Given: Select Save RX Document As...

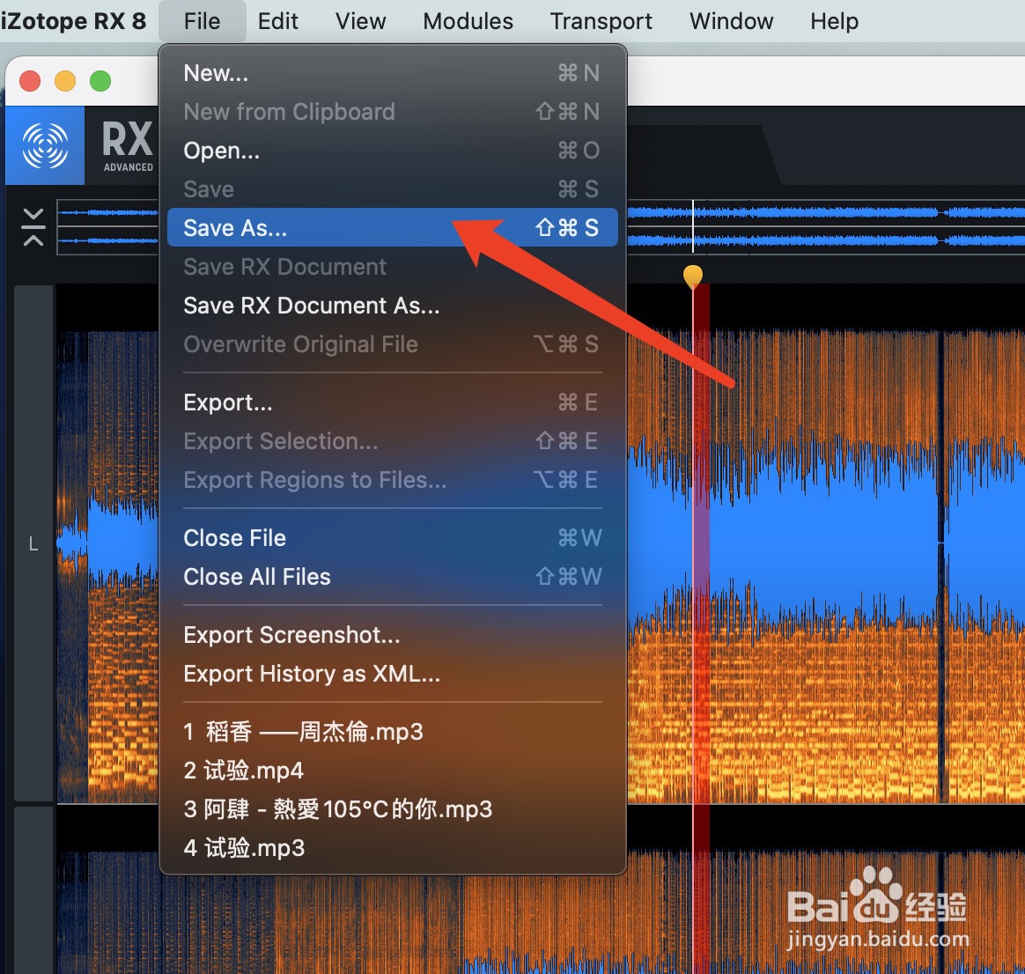Looking at the screenshot, I should (392, 306).
